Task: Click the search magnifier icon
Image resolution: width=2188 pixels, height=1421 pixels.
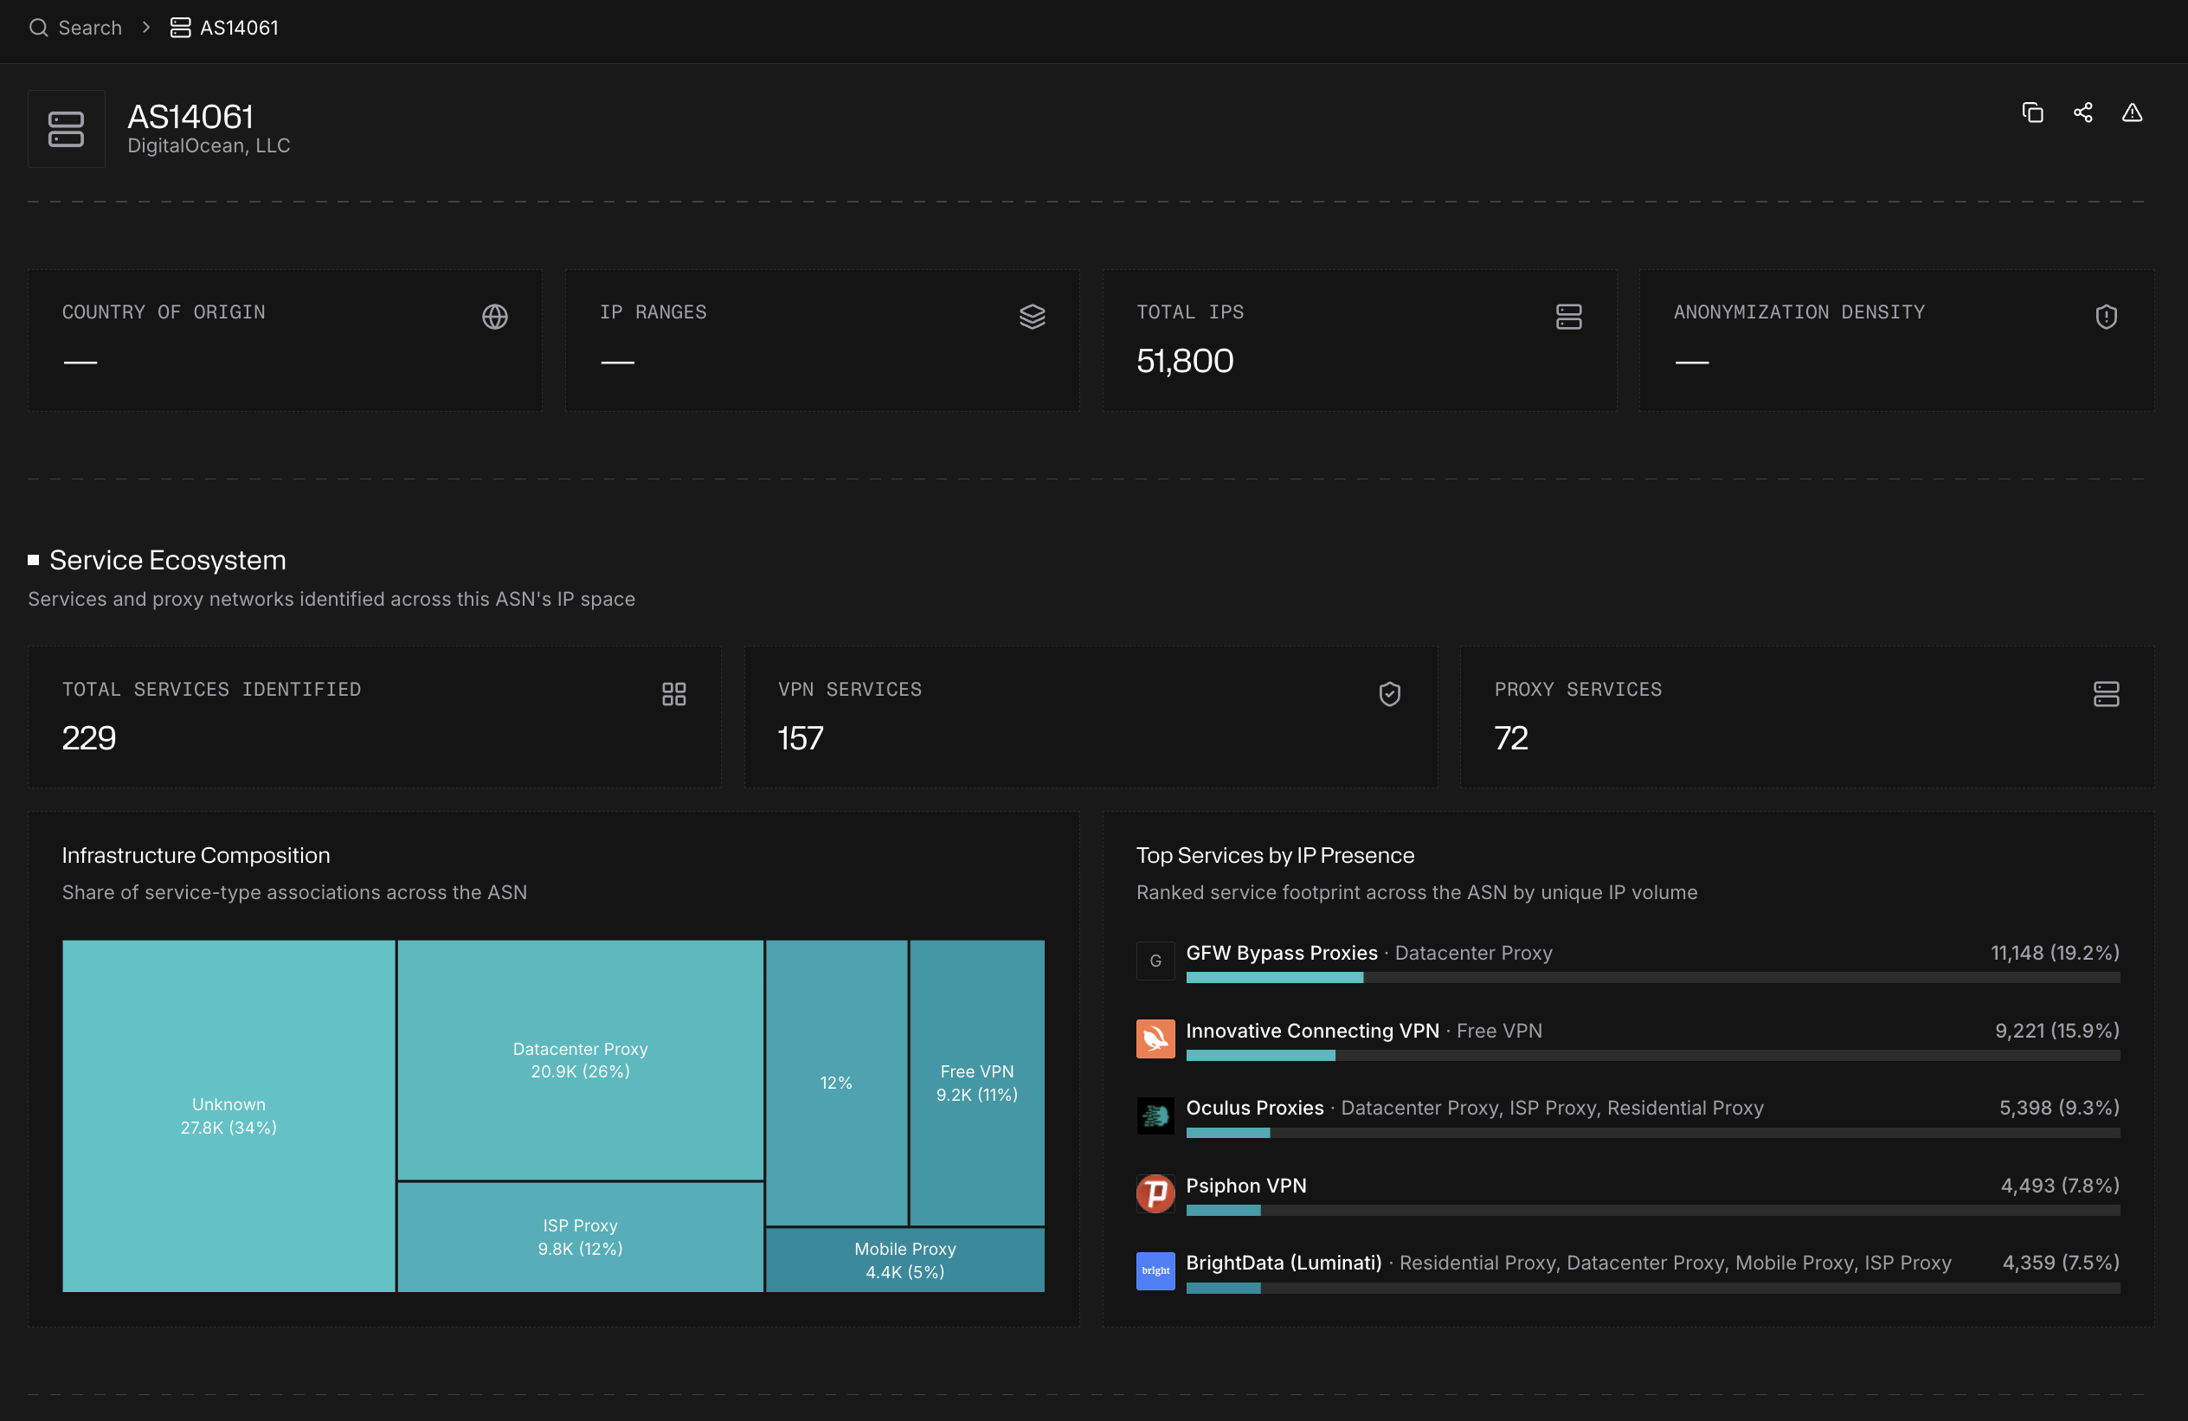Action: [39, 28]
